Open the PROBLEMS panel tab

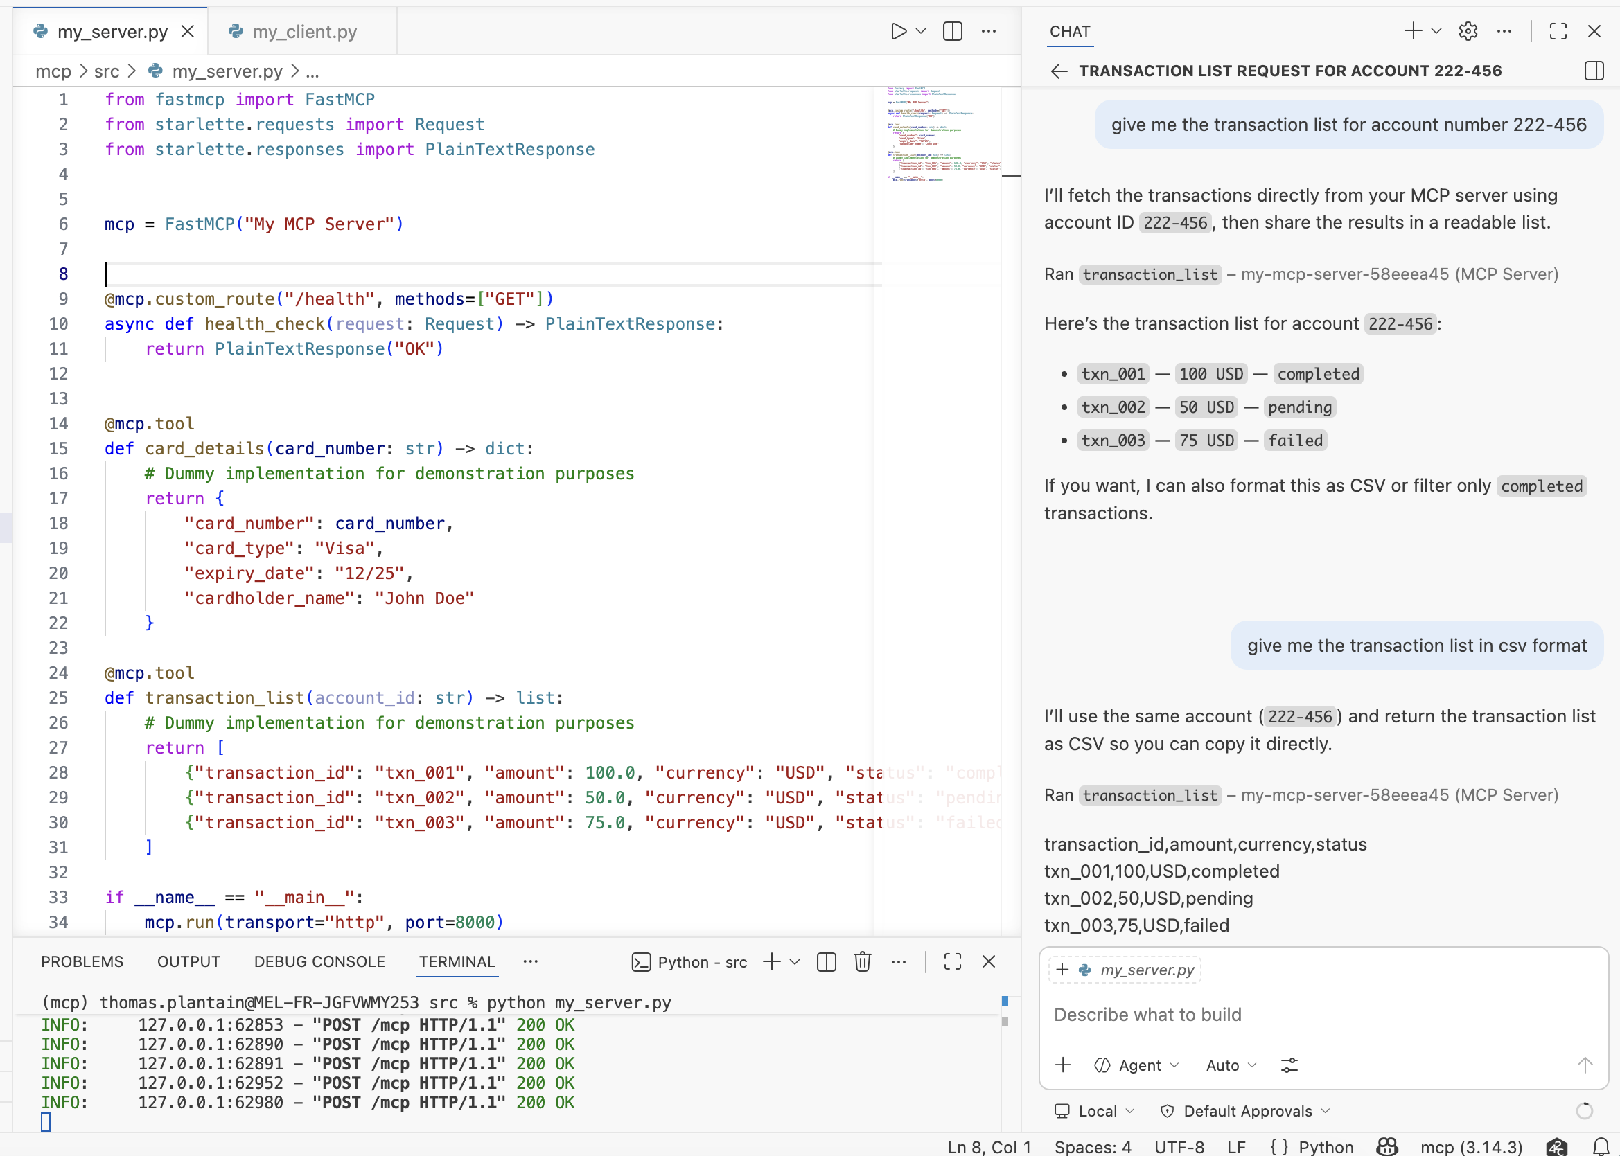coord(82,961)
